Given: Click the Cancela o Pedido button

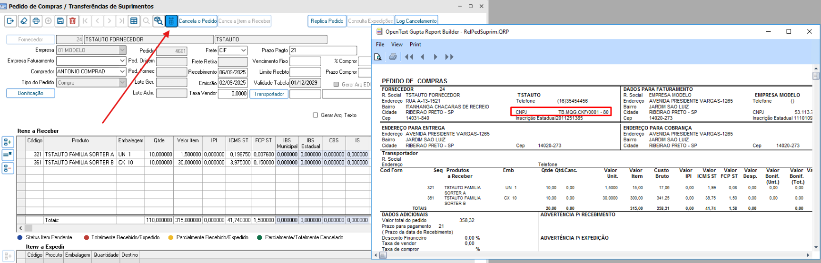Looking at the screenshot, I should (x=198, y=21).
